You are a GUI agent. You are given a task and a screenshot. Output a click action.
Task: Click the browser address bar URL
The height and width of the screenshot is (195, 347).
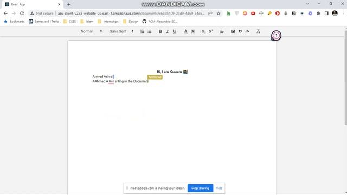click(x=131, y=14)
